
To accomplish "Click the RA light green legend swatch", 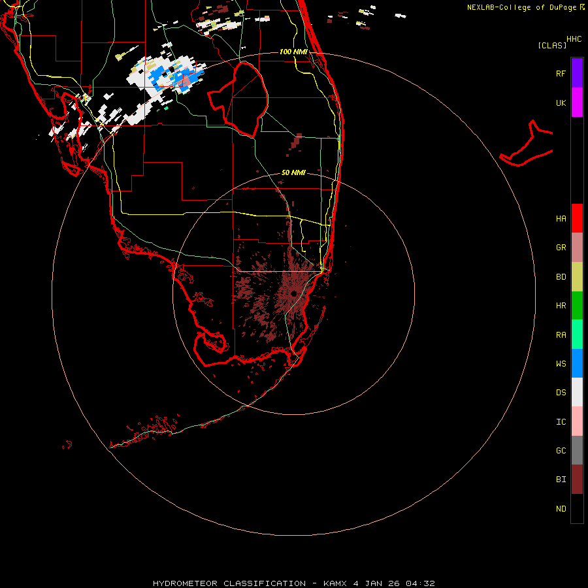I will point(577,335).
